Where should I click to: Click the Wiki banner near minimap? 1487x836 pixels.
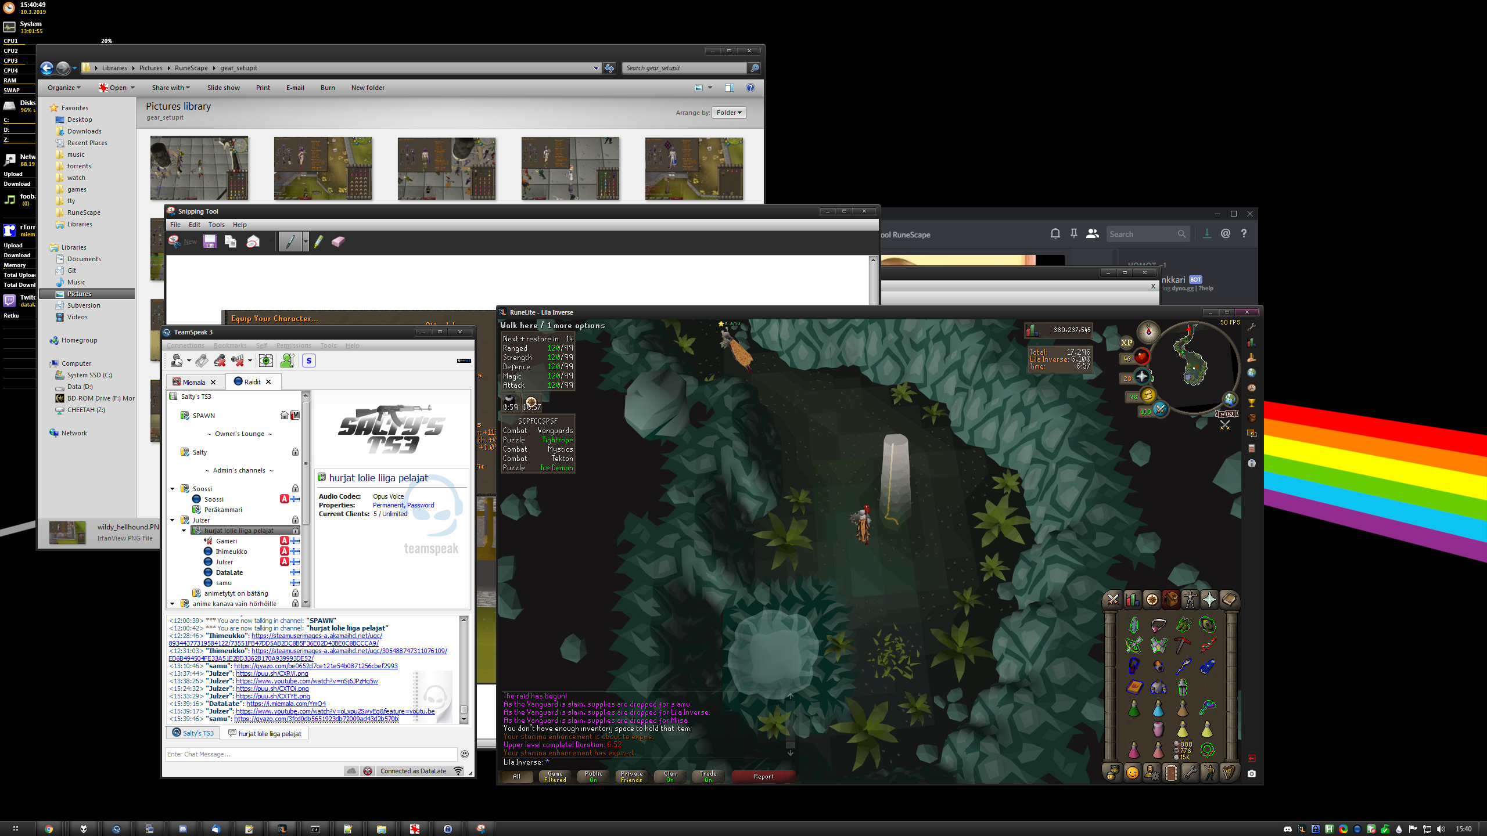coord(1227,413)
